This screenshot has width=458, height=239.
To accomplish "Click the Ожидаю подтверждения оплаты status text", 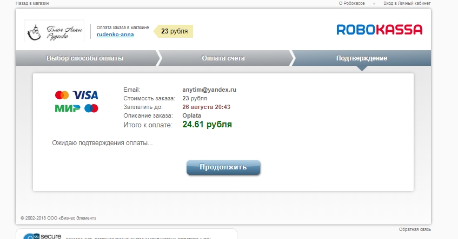I will (x=102, y=143).
